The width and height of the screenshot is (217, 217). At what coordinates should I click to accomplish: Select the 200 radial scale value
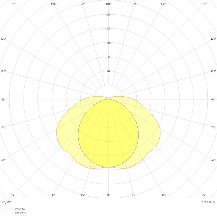click(x=108, y=29)
